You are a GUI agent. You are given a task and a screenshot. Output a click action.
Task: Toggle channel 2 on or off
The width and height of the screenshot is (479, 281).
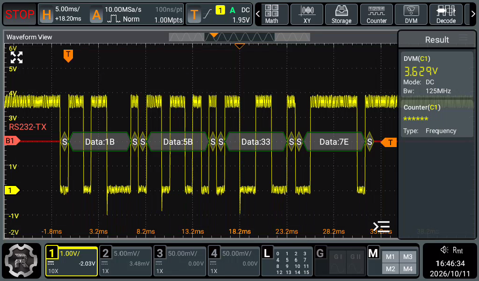[x=125, y=261]
